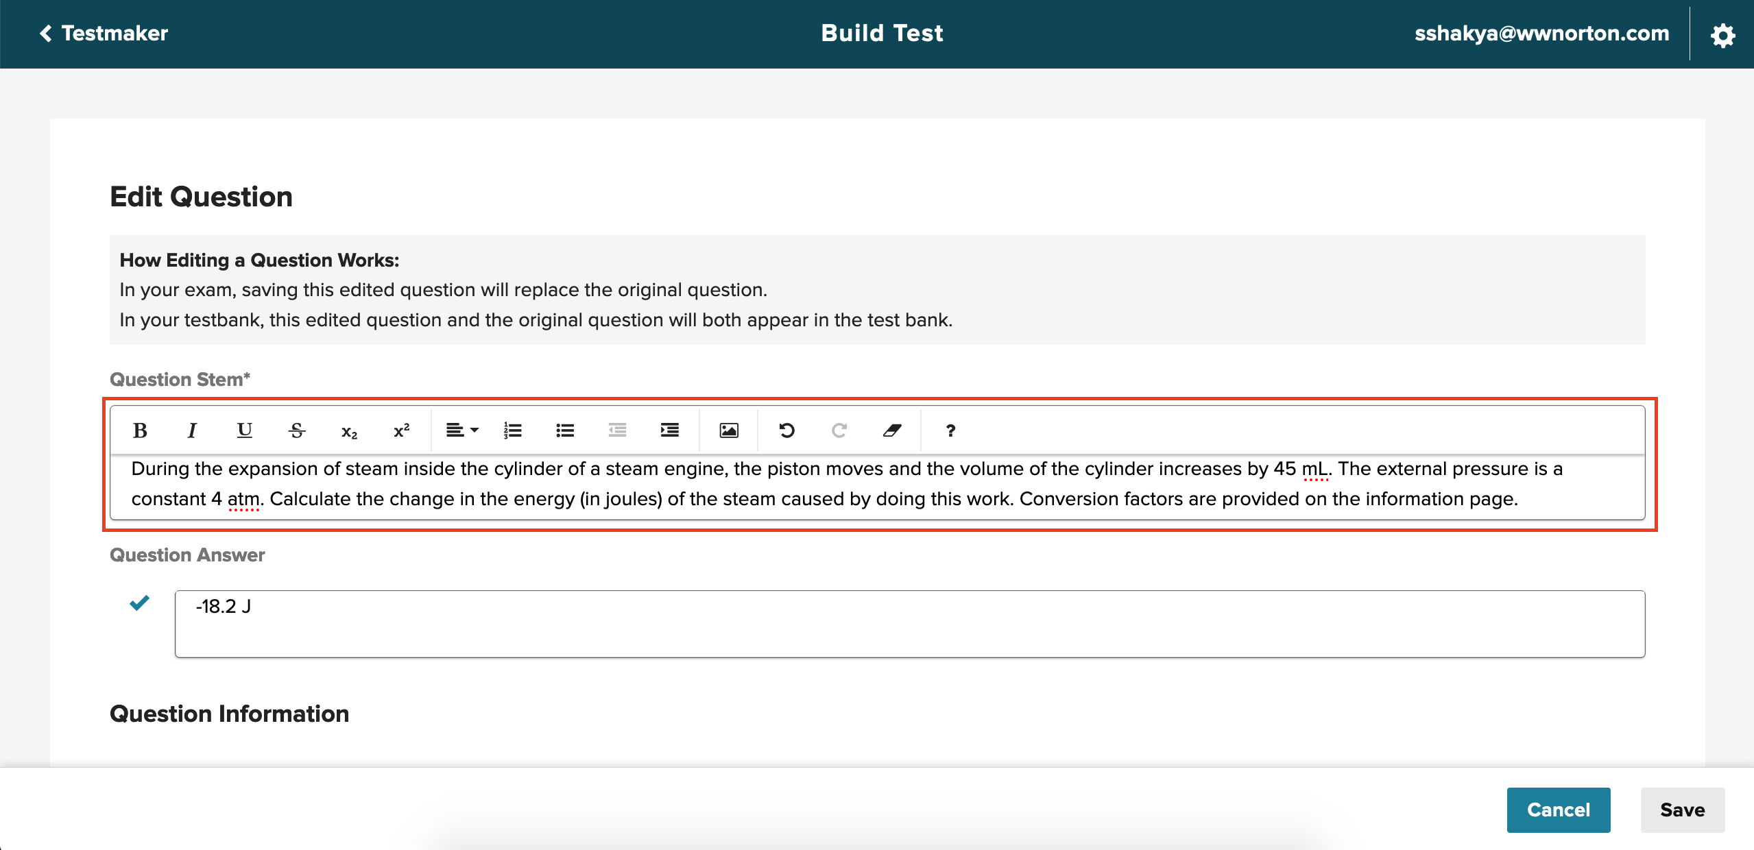Undo the last edit
Screen dimensions: 1754x850
coord(786,430)
